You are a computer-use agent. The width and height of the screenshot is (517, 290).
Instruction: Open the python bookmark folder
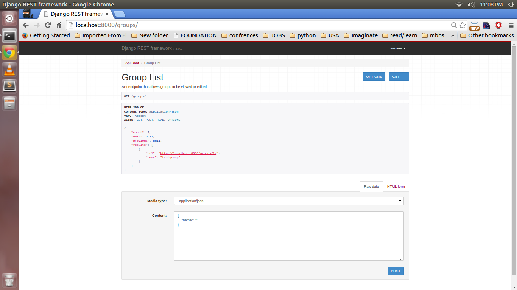302,35
